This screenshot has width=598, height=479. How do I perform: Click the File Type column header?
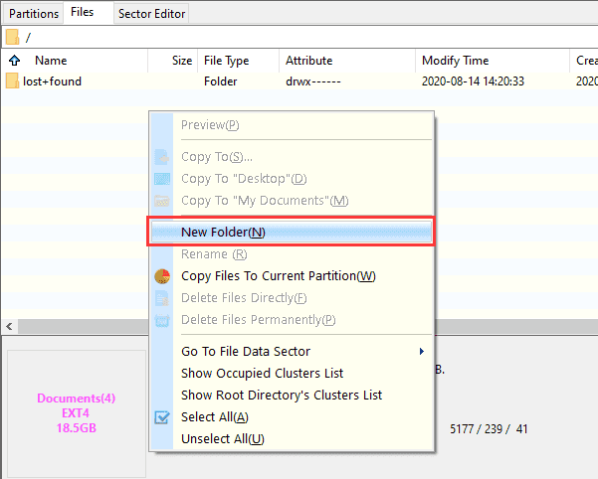pyautogui.click(x=226, y=61)
